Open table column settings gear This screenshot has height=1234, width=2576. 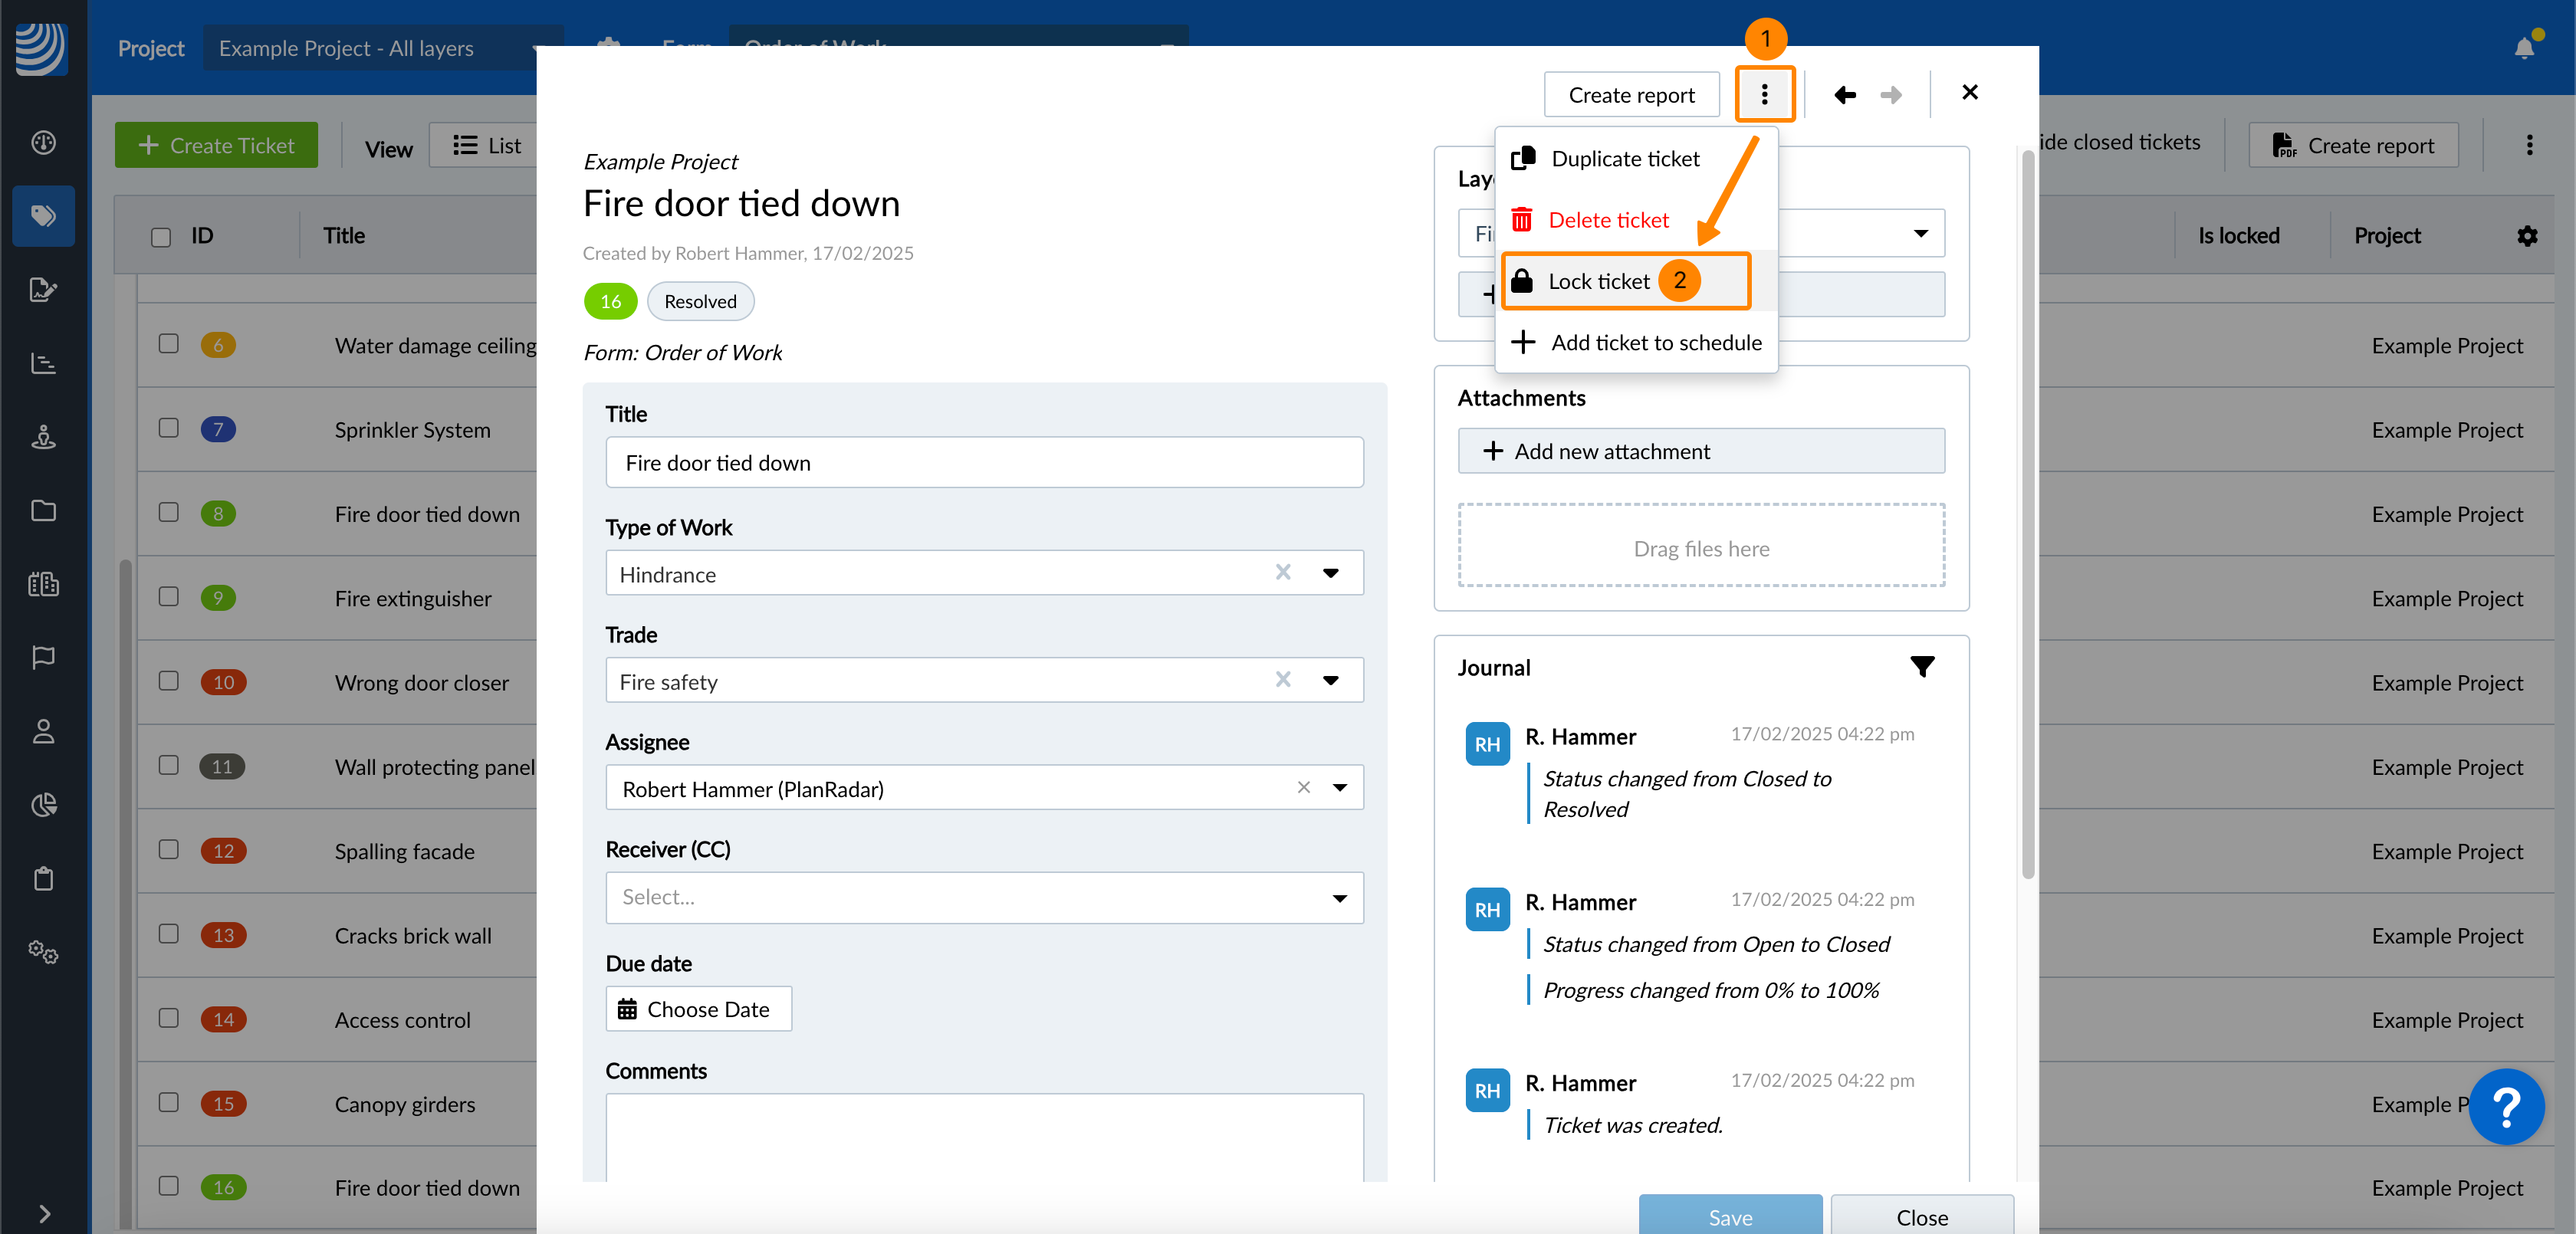2527,236
